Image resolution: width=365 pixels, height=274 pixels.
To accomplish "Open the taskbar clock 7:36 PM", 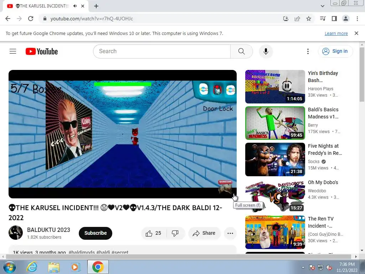I will (x=347, y=267).
